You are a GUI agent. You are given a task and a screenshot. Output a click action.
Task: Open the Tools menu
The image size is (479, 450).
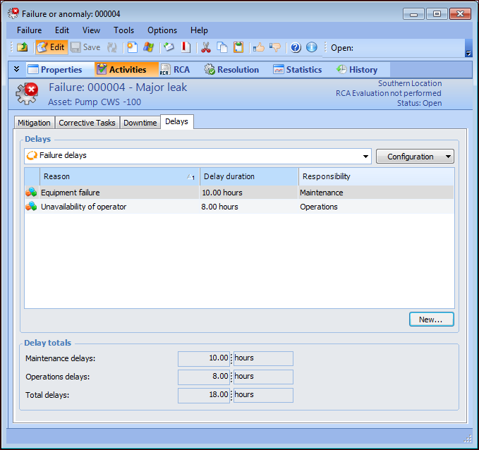pos(123,30)
